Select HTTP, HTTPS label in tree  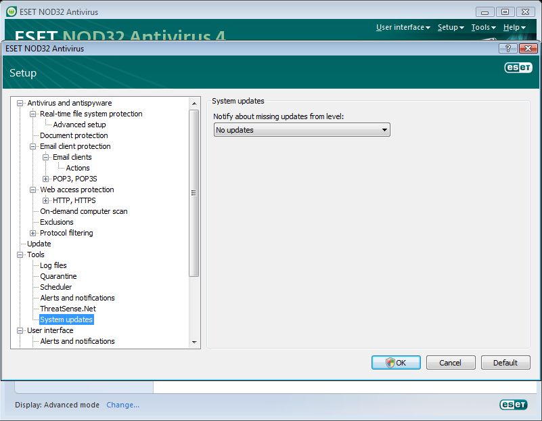tap(74, 200)
